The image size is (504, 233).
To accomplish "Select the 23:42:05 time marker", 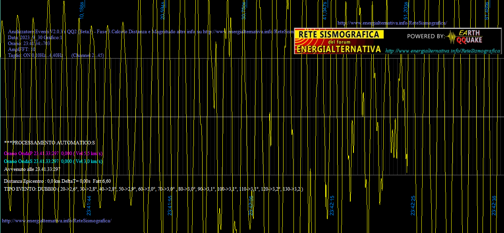I will click(x=251, y=206).
